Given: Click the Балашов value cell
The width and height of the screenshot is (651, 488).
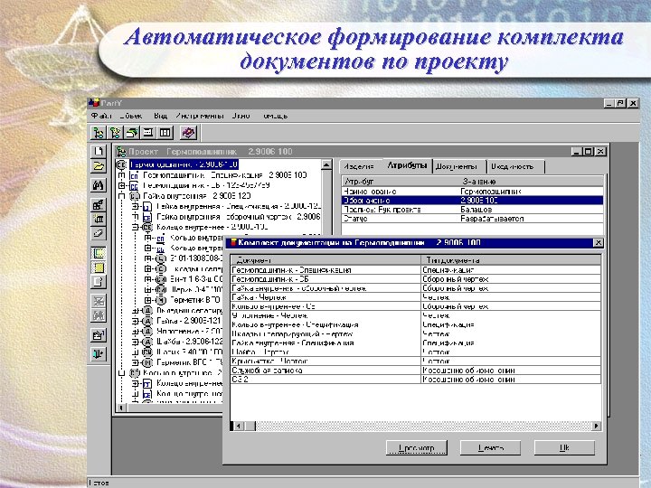Looking at the screenshot, I should point(532,209).
